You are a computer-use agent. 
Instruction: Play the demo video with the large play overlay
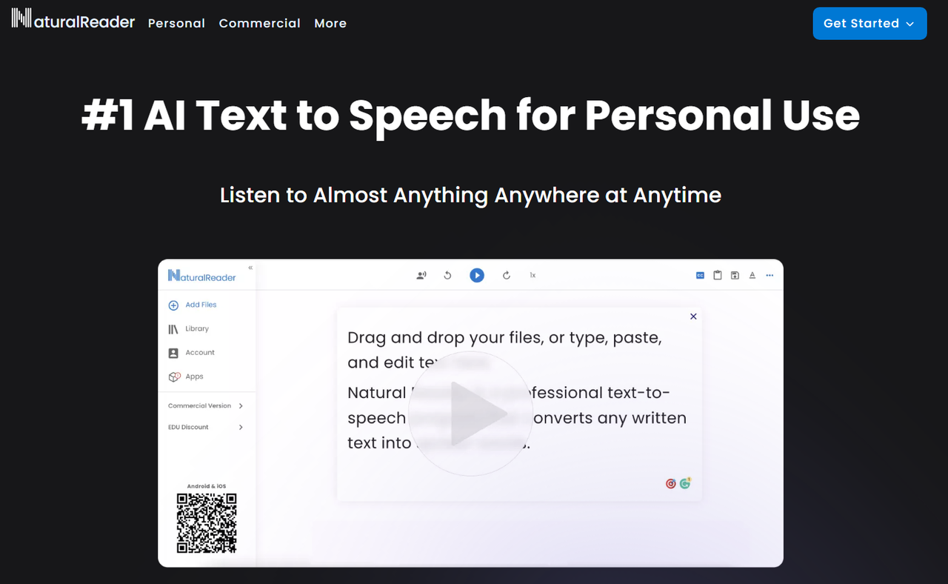pos(470,413)
